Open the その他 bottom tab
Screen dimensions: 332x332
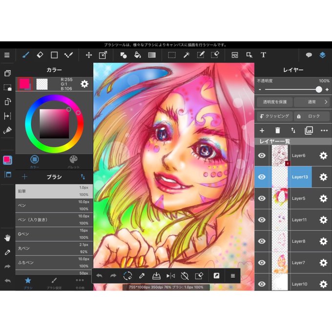click(80, 283)
